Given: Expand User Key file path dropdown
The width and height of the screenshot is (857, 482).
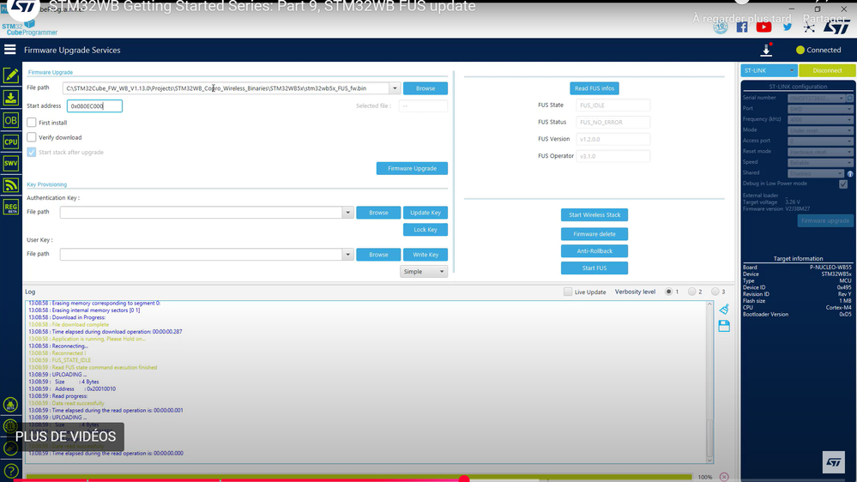Looking at the screenshot, I should coord(347,255).
